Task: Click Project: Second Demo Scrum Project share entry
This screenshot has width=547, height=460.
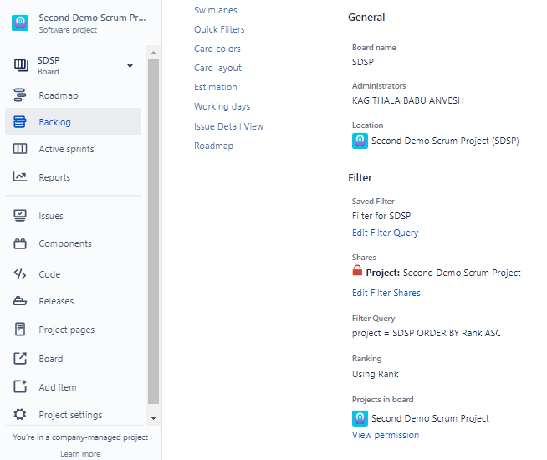Action: [443, 273]
